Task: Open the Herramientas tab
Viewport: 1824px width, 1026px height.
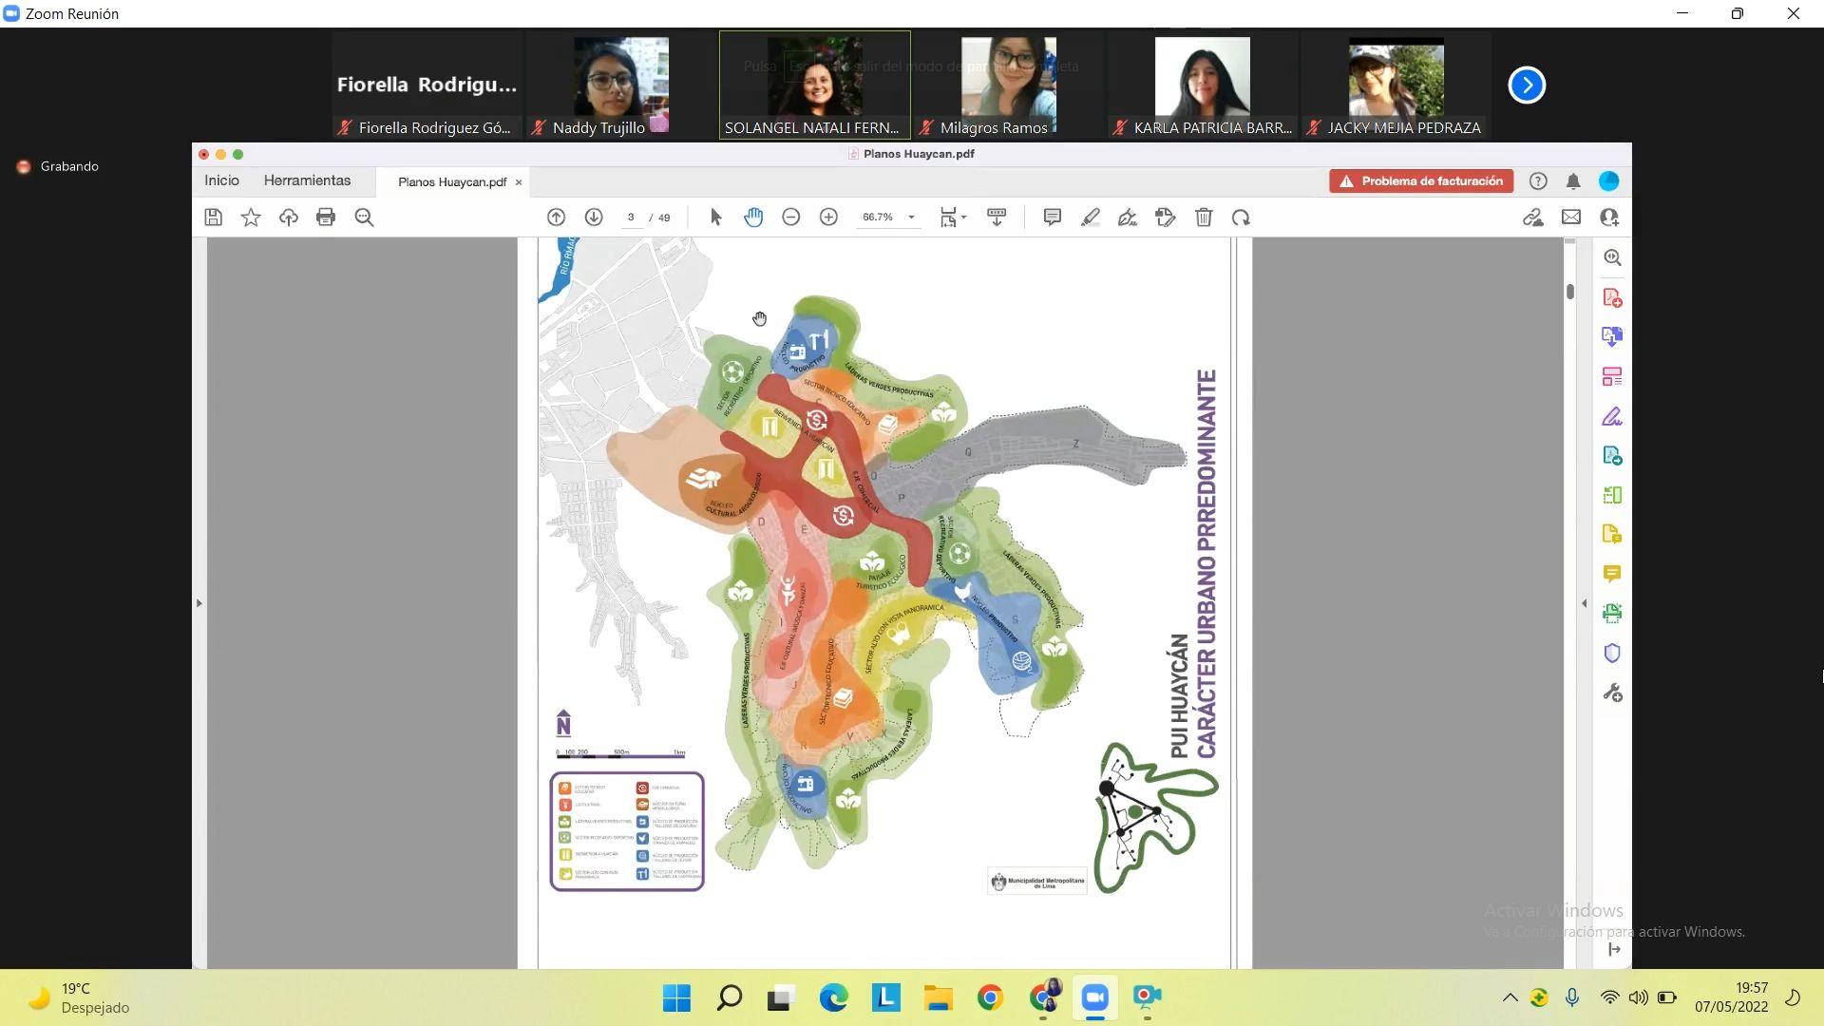Action: (x=307, y=180)
